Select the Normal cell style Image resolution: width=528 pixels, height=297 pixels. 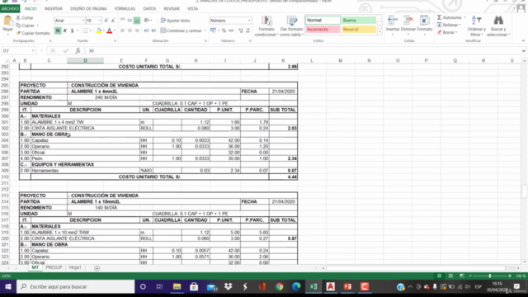point(323,20)
